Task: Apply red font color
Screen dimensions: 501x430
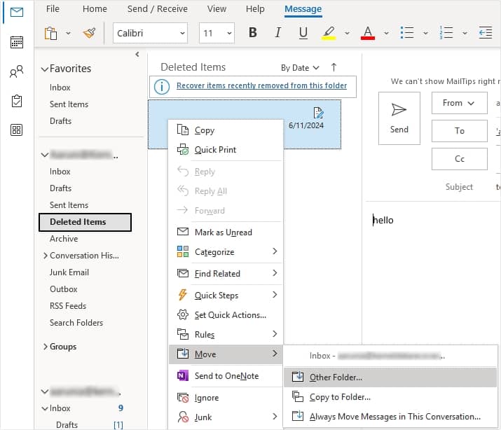Action: click(x=368, y=33)
